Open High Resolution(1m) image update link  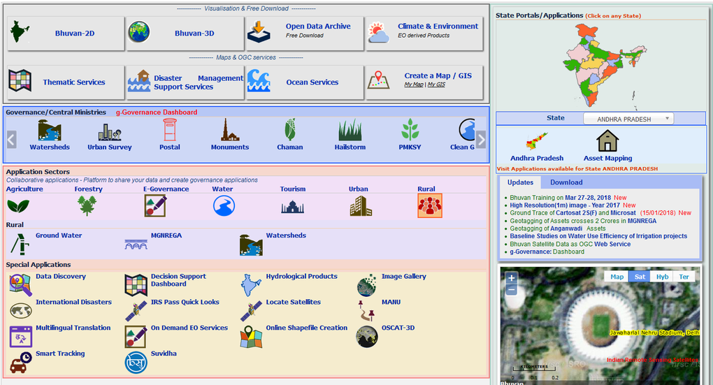(565, 205)
